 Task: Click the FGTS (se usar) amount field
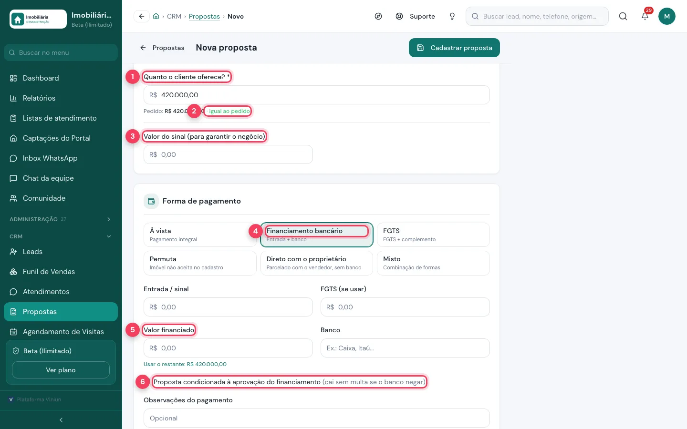tap(405, 307)
